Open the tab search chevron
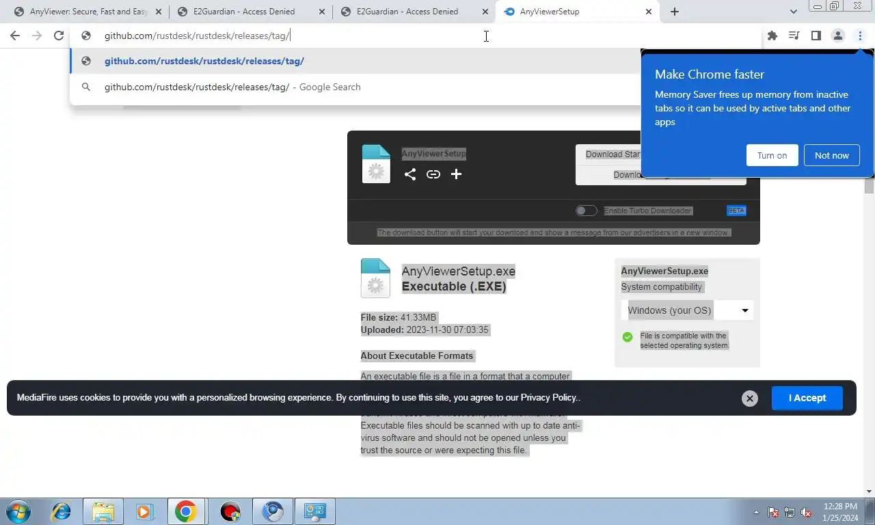The width and height of the screenshot is (875, 525). coord(793,12)
